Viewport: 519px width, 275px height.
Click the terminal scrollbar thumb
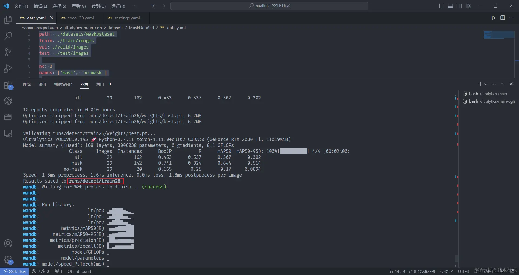point(457,258)
